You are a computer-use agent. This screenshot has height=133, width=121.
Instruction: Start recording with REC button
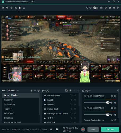[x=83, y=130]
